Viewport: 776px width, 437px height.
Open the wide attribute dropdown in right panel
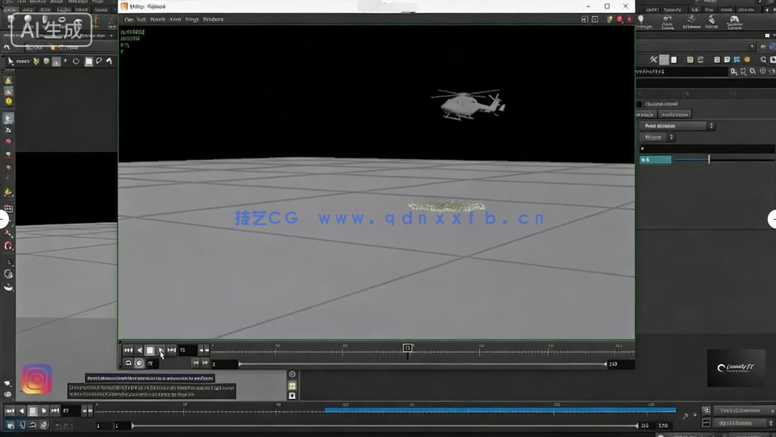677,126
